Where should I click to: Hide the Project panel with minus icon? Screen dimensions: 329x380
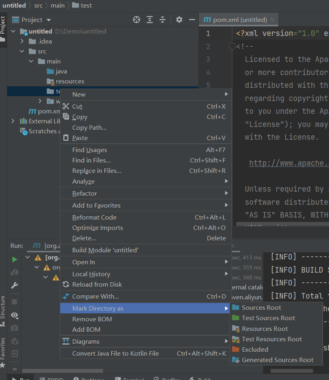[x=192, y=20]
